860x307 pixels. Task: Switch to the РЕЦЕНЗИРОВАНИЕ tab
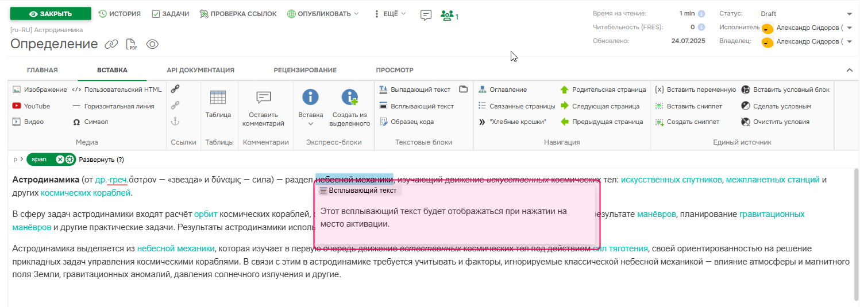(305, 70)
